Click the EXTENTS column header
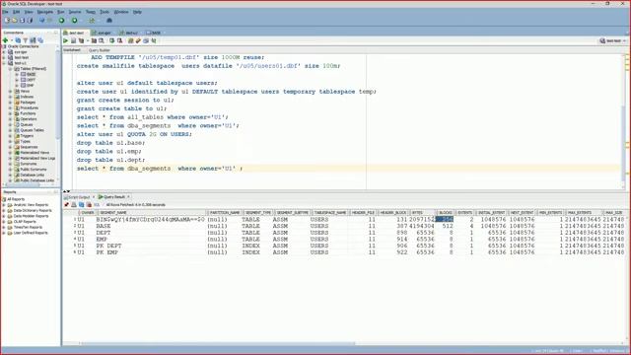The width and height of the screenshot is (631, 355). coord(464,213)
